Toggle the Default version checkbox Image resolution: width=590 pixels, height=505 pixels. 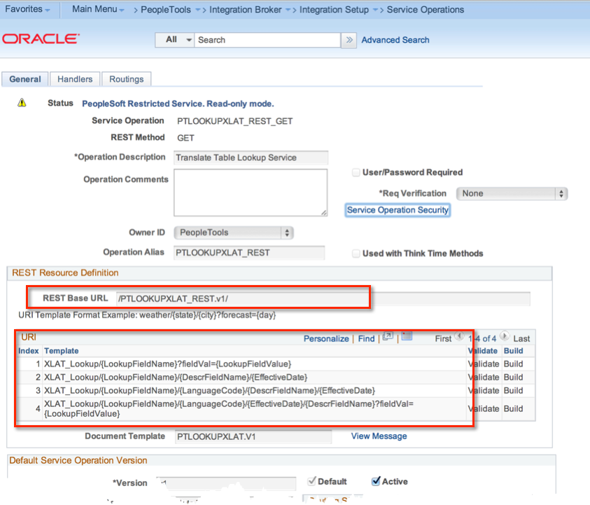point(311,481)
